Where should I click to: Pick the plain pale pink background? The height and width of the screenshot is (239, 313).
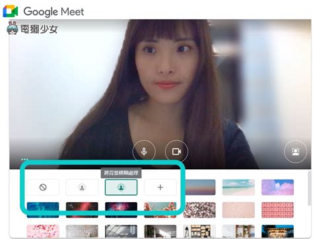238,210
